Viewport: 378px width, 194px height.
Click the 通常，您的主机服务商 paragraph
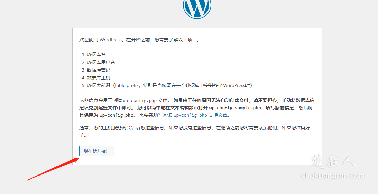(197, 128)
